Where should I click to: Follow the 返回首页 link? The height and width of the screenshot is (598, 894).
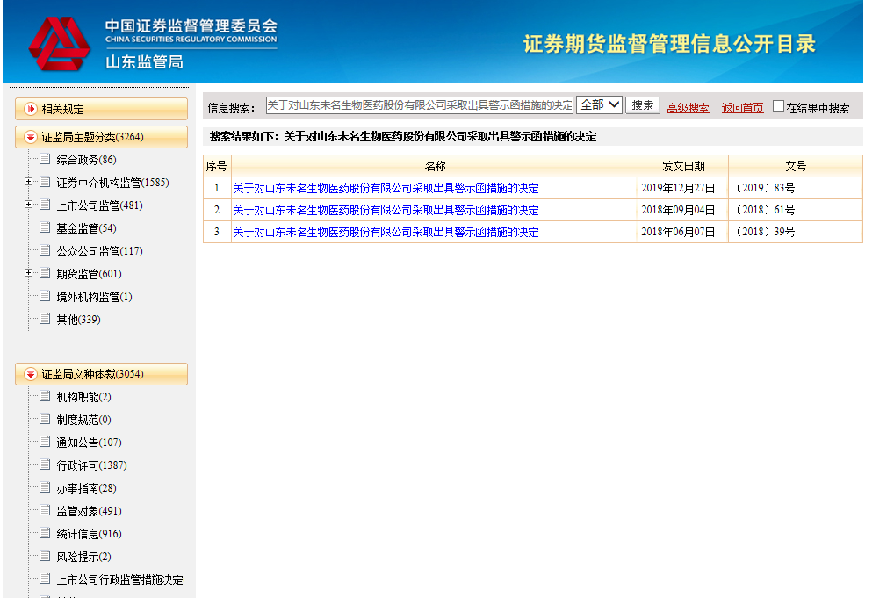[x=742, y=108]
